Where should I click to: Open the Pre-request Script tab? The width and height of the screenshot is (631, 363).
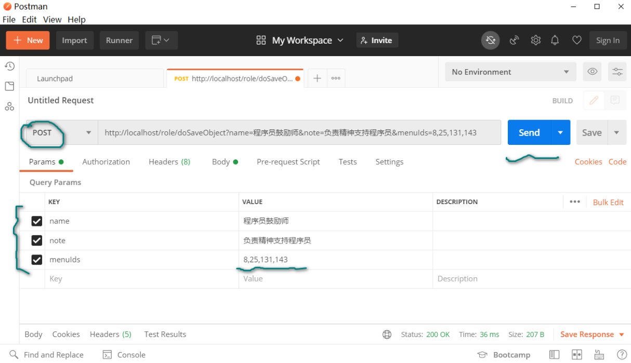click(288, 162)
